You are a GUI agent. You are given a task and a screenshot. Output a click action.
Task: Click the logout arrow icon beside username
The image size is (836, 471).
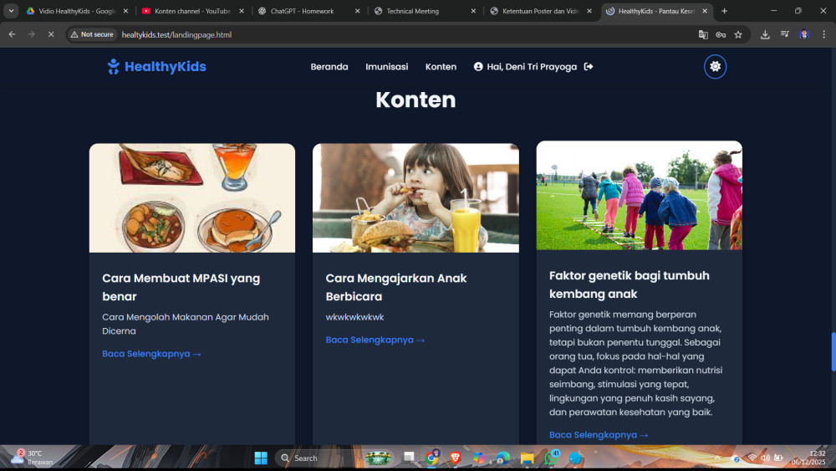pos(589,67)
